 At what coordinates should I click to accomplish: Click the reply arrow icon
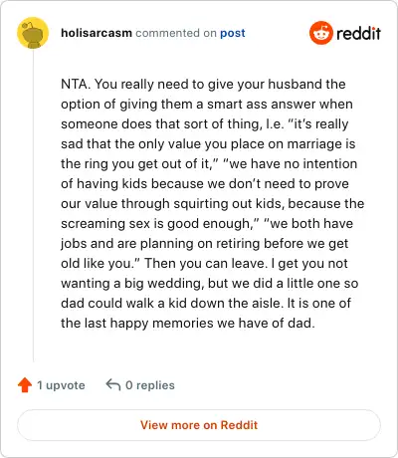point(113,385)
